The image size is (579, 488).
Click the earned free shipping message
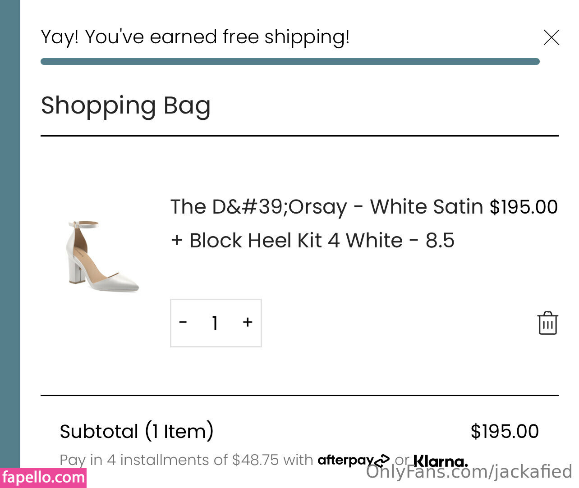point(195,37)
